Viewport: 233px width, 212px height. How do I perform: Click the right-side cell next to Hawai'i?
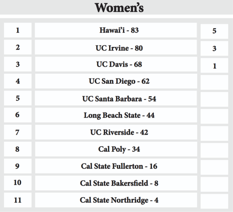point(214,31)
